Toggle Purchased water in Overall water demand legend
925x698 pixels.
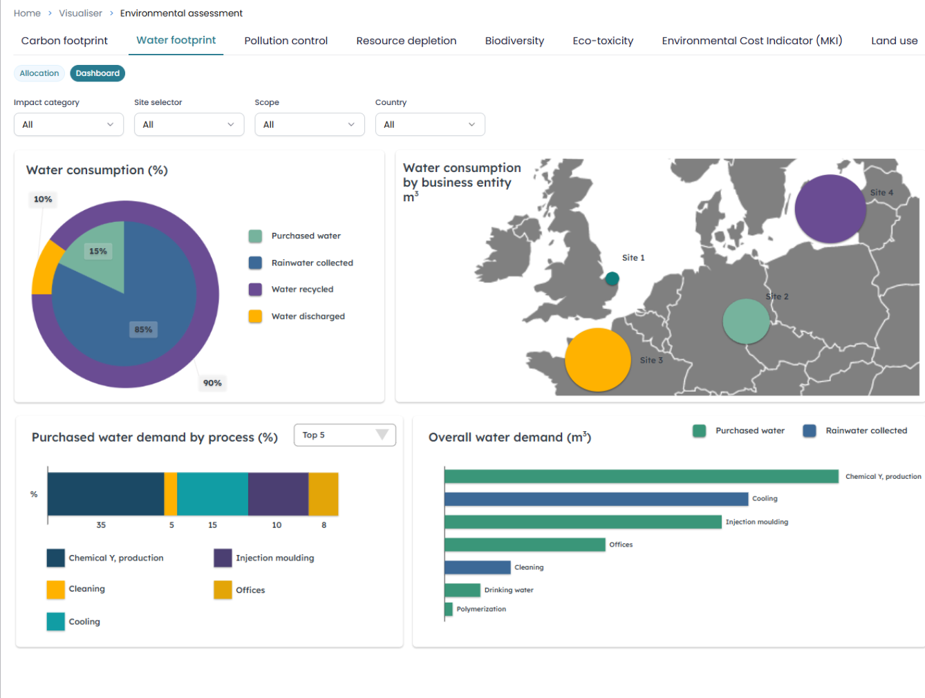[x=699, y=431]
